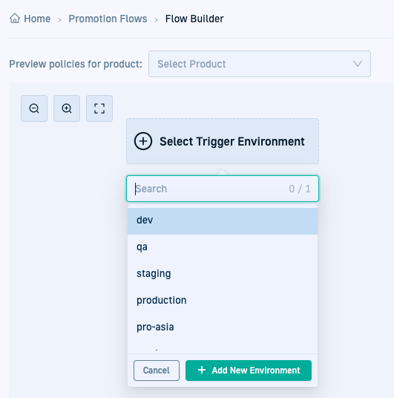Choose qa from the environment list
The image size is (394, 398).
coord(223,247)
